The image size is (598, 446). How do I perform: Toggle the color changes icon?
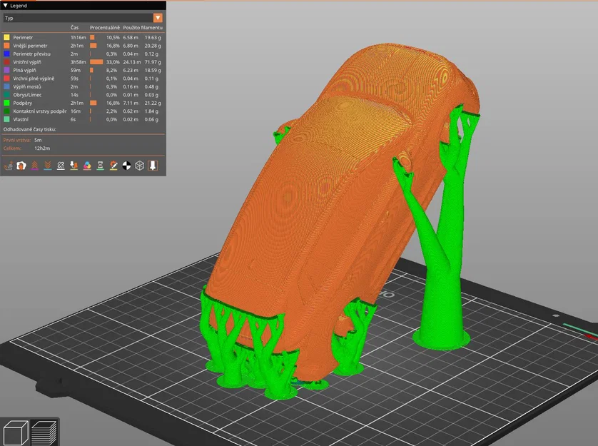pos(86,166)
